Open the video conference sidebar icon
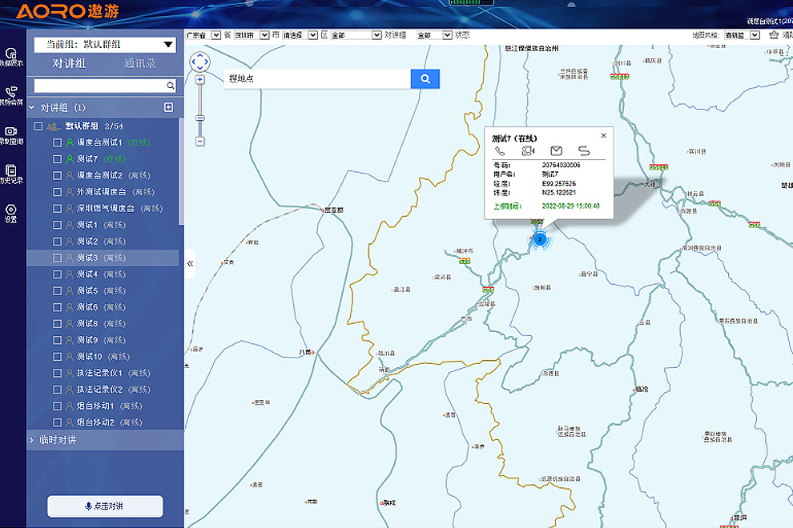Viewport: 793px width, 528px height. pos(11,92)
